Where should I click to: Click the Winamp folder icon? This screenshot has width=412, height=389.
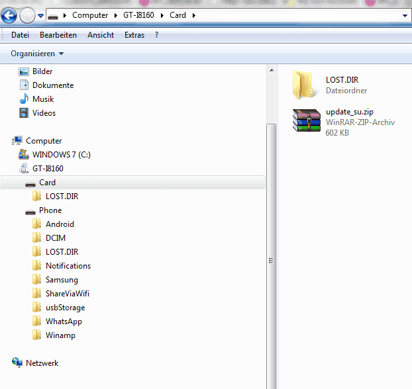coord(37,335)
